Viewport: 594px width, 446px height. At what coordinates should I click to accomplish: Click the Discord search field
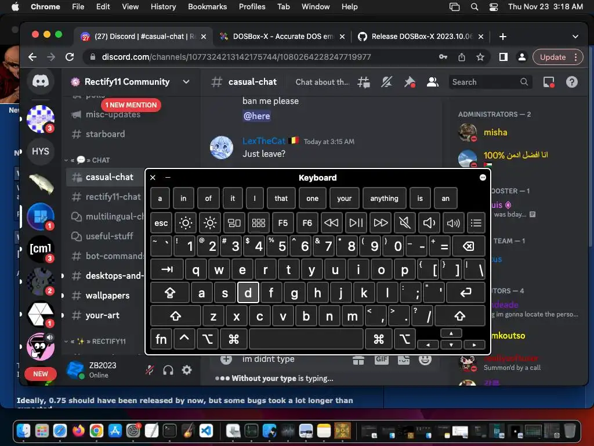[x=490, y=82]
